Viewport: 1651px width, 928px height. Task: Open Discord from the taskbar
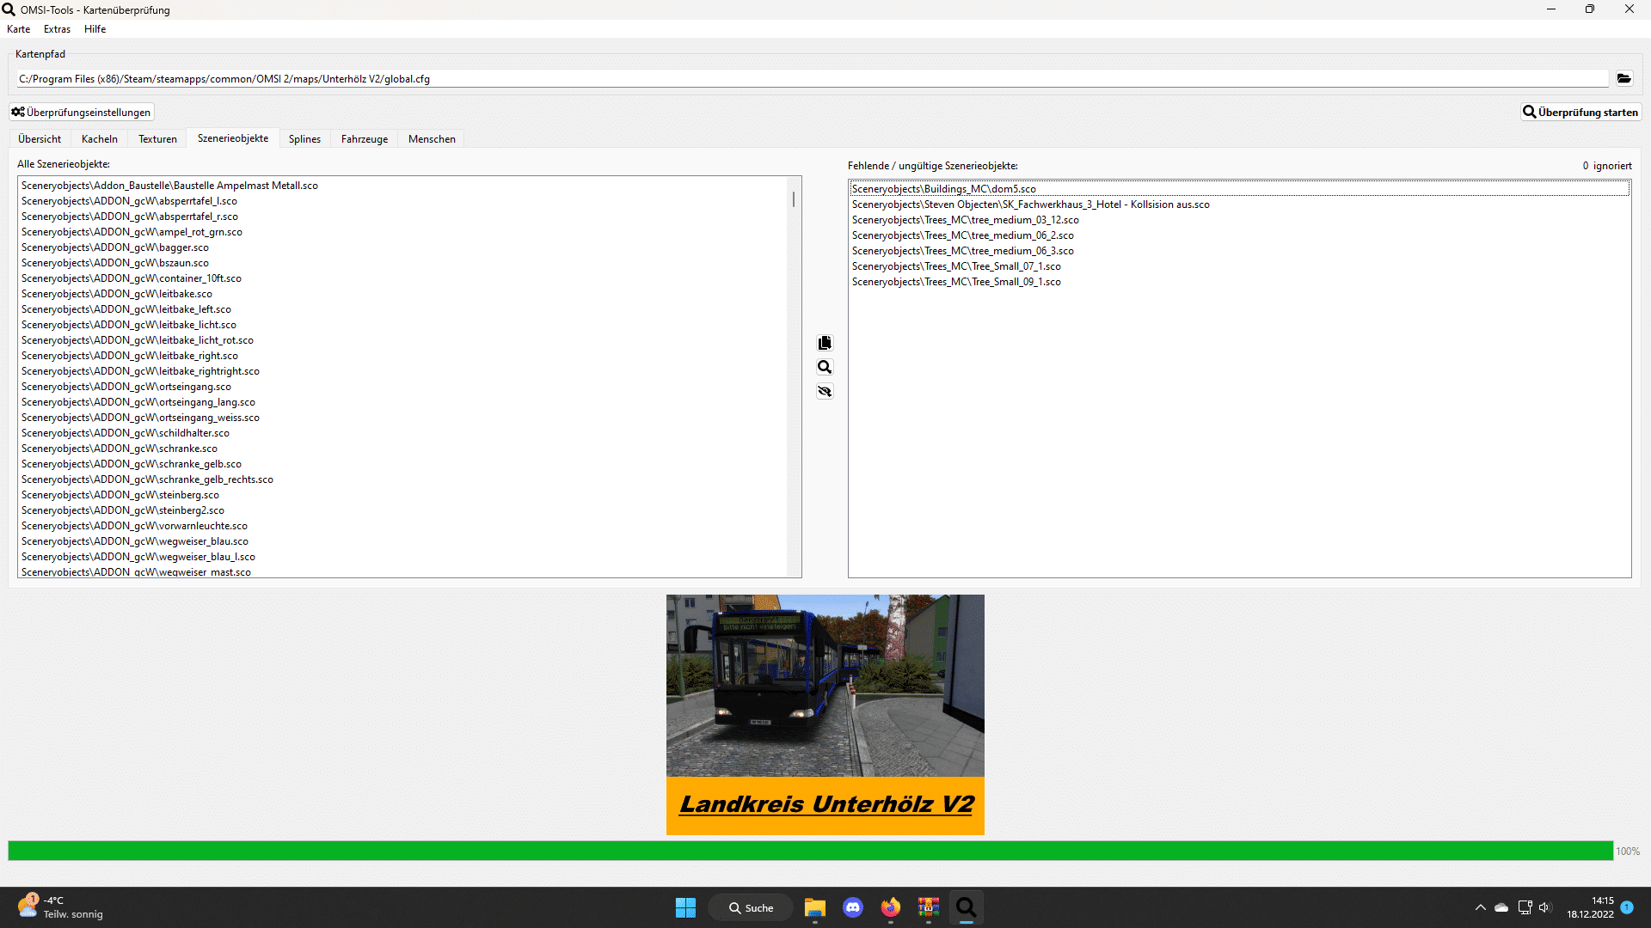pyautogui.click(x=852, y=907)
